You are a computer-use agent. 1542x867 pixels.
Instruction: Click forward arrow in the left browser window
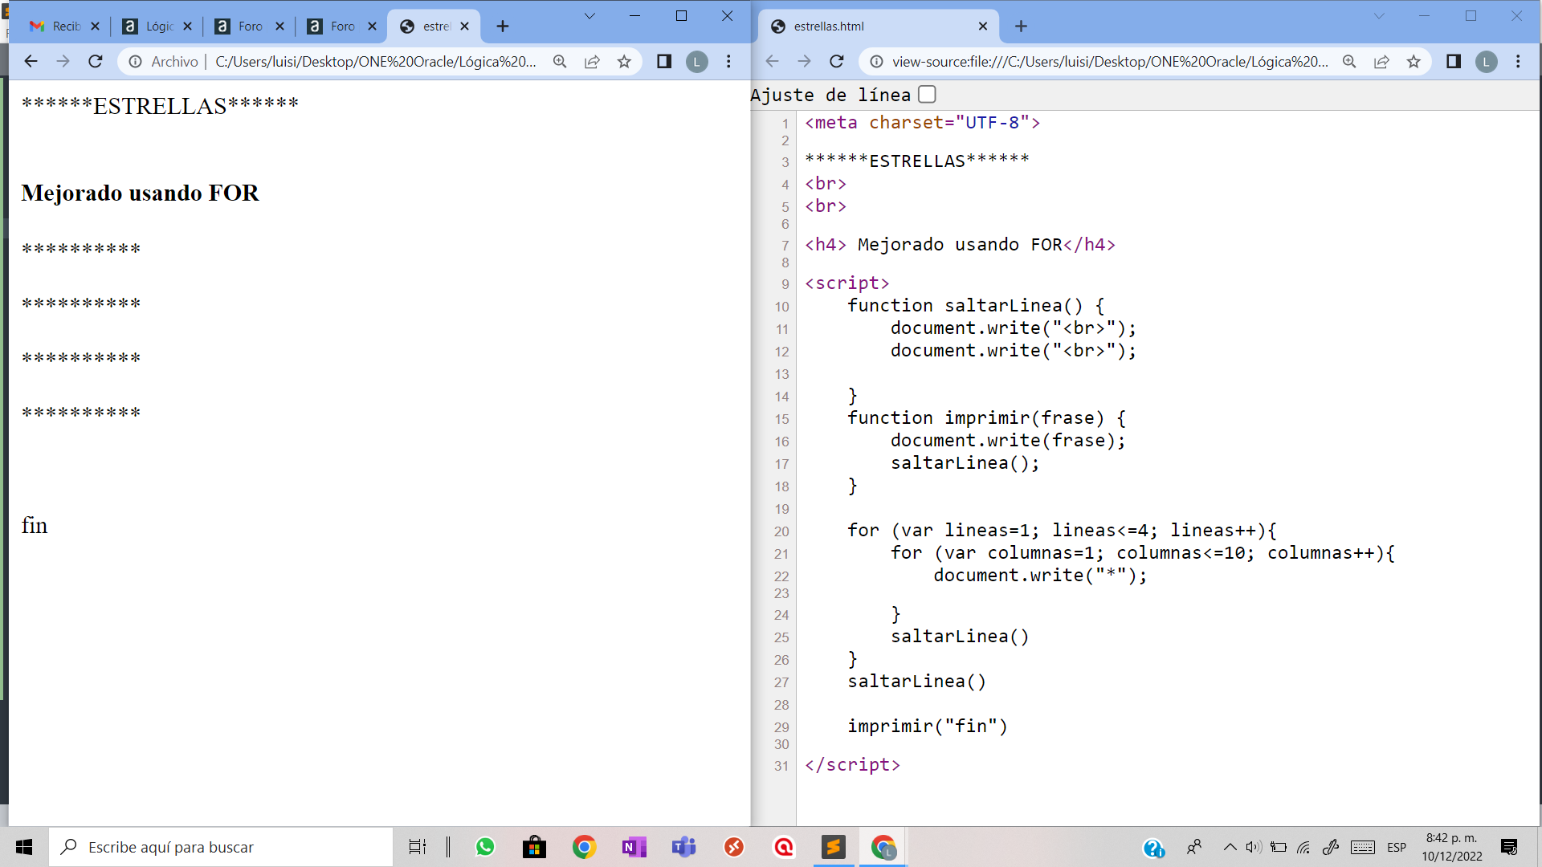(63, 62)
